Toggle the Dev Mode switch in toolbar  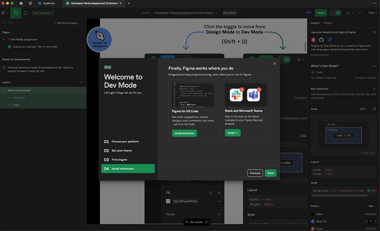[x=336, y=13]
